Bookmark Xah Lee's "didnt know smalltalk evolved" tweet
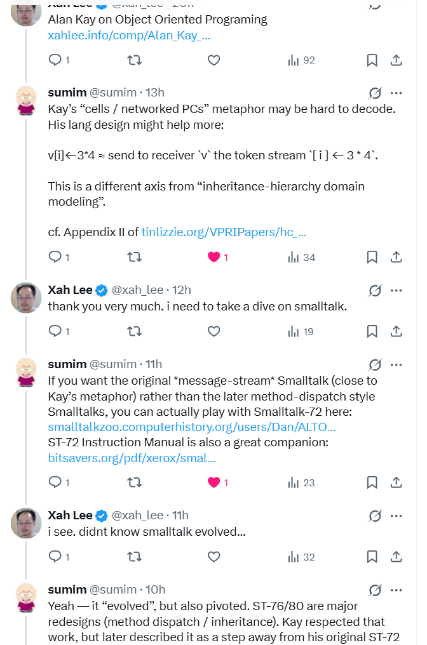The width and height of the screenshot is (427, 645). tap(372, 557)
